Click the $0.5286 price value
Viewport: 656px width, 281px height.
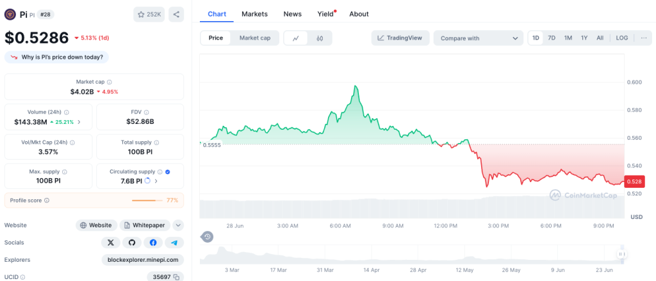click(x=37, y=38)
